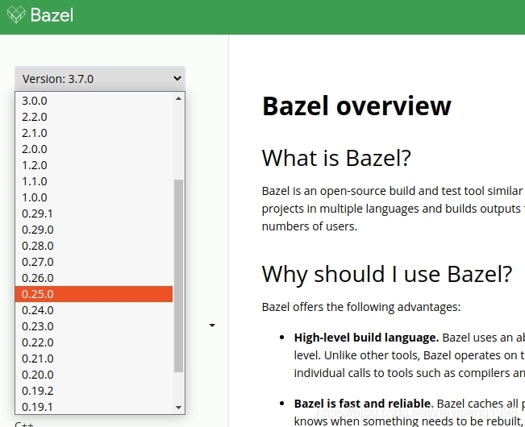Select version 0.29.1 from list
525x427 pixels.
click(94, 213)
